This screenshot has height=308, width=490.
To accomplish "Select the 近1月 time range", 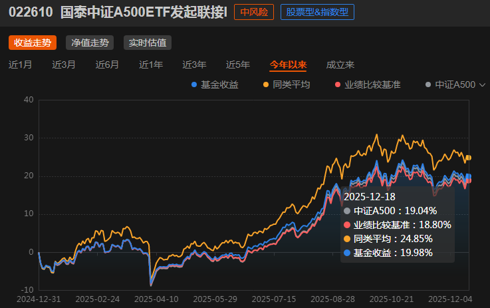I will coord(21,65).
